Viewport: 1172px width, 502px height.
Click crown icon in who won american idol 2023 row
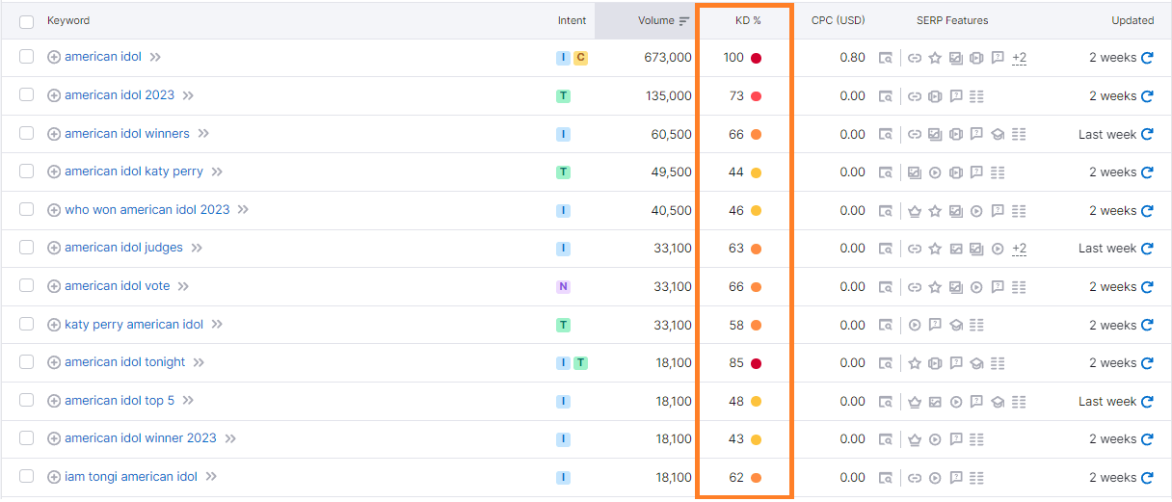click(915, 211)
